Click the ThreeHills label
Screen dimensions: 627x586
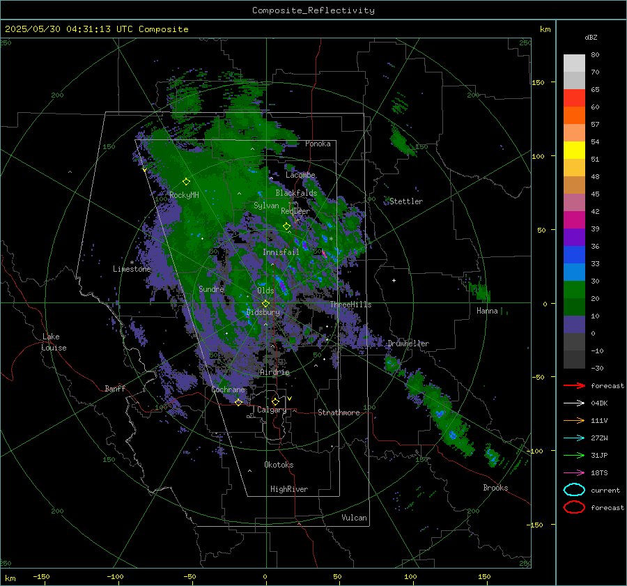pyautogui.click(x=350, y=304)
